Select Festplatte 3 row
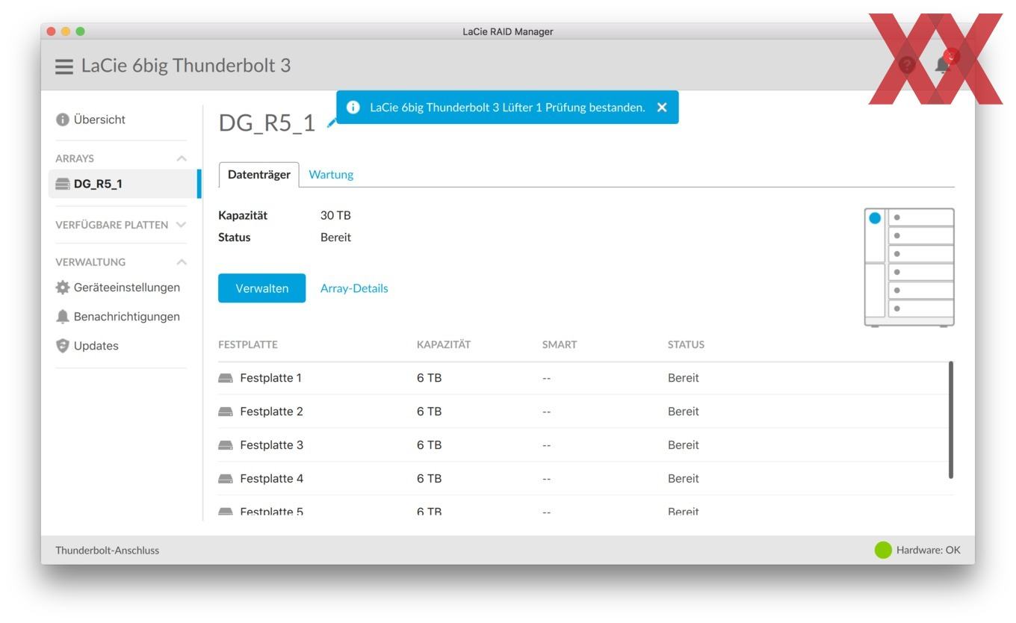 click(583, 445)
